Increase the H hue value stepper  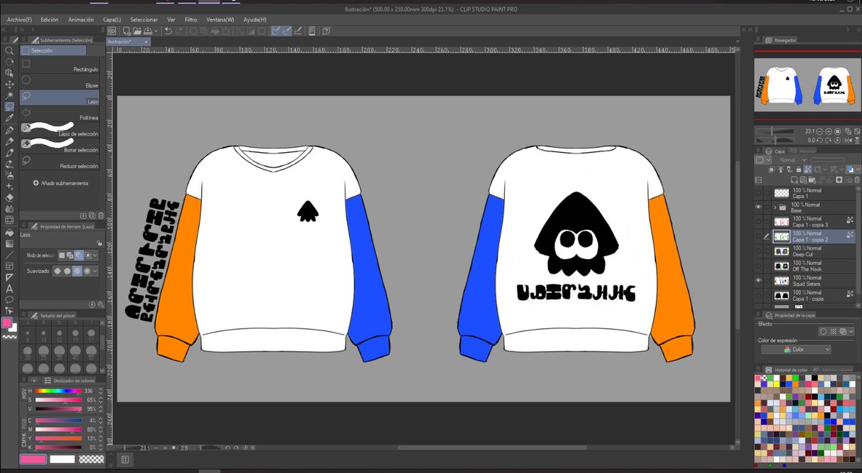101,390
